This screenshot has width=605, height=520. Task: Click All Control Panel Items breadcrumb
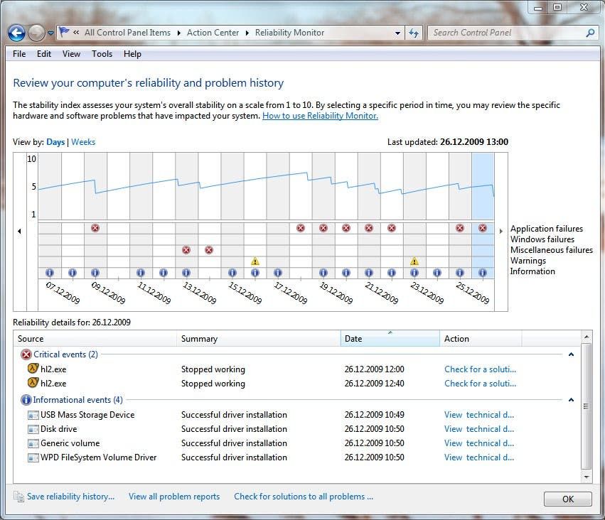(127, 33)
